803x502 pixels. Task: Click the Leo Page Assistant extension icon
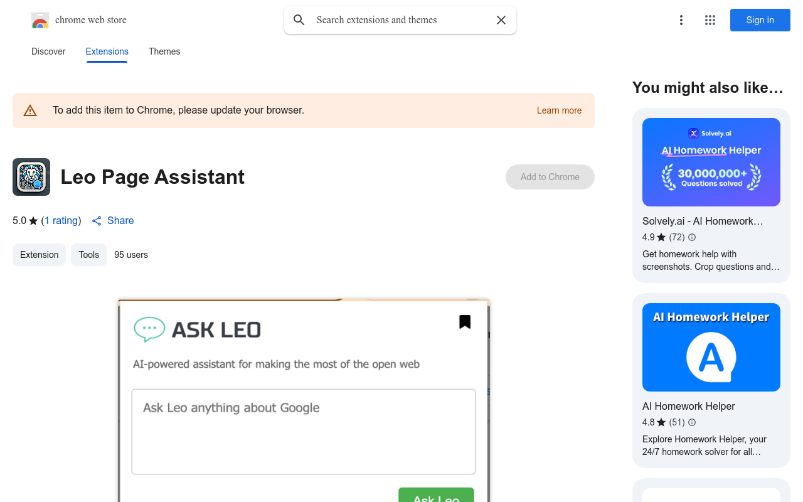31,177
